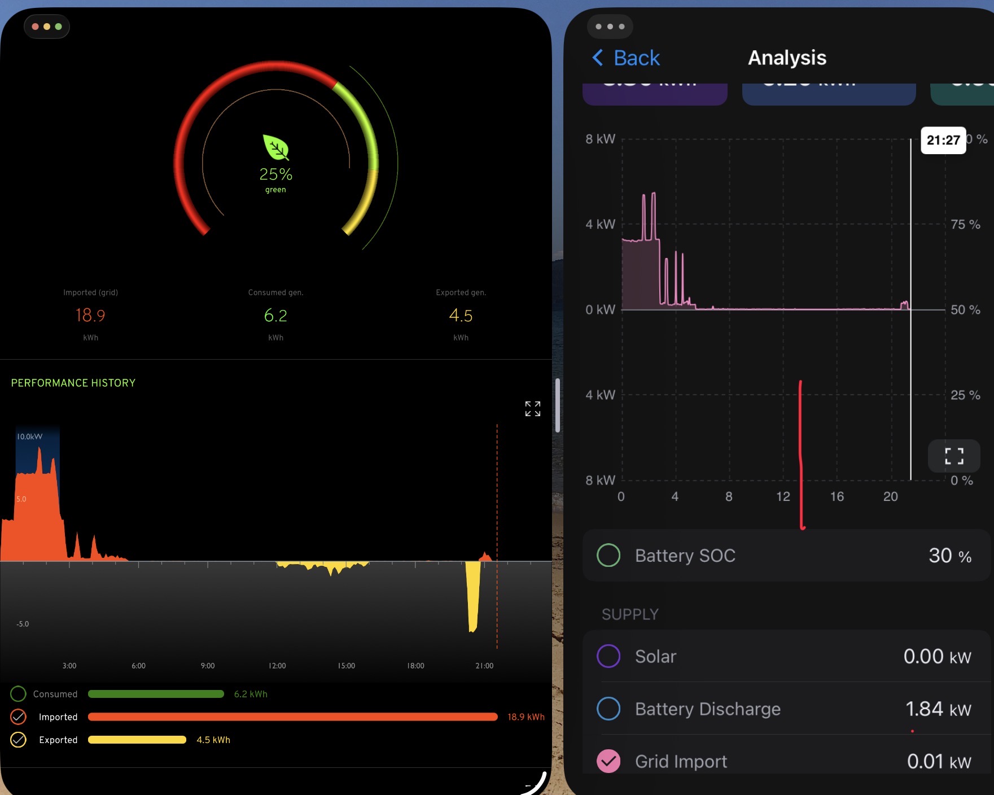The image size is (994, 795).
Task: Click the back chevron arrow
Action: coord(598,58)
